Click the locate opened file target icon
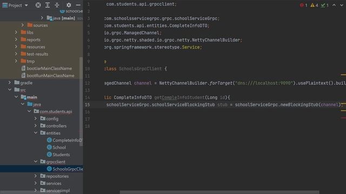This screenshot has height=194, width=346. 38,5
